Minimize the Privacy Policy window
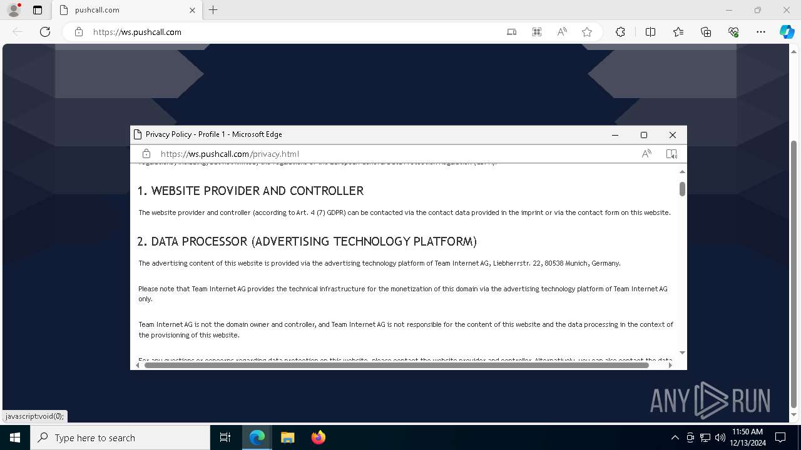Viewport: 801px width, 450px height. (615, 135)
